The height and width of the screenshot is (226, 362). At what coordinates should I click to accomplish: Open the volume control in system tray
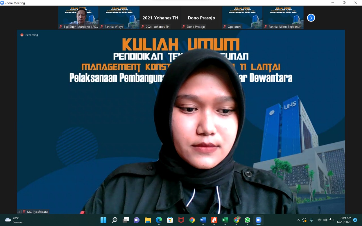325,220
